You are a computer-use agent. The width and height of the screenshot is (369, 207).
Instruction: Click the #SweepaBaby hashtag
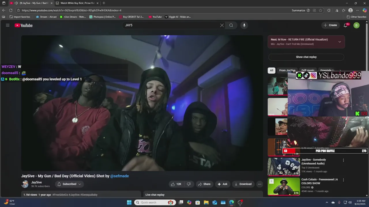(x=89, y=195)
